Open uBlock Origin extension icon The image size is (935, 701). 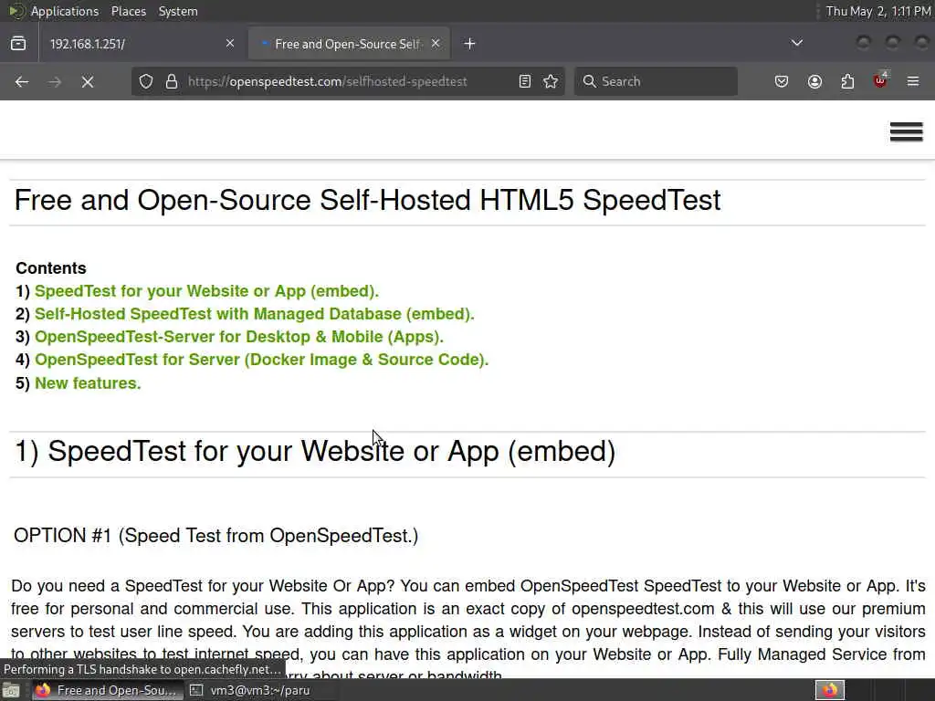(x=880, y=81)
